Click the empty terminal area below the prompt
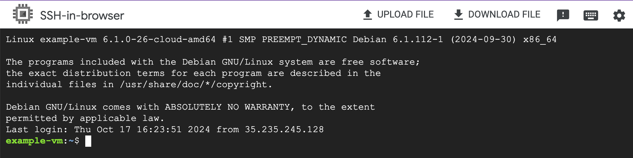Viewport: 633px width, 158px height. coord(316,152)
